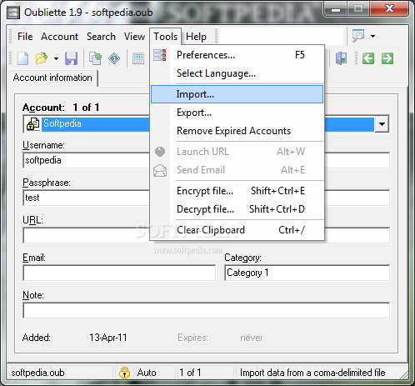Click the Softpedia account lock icon
Screen dimensions: 415x386
tap(32, 124)
